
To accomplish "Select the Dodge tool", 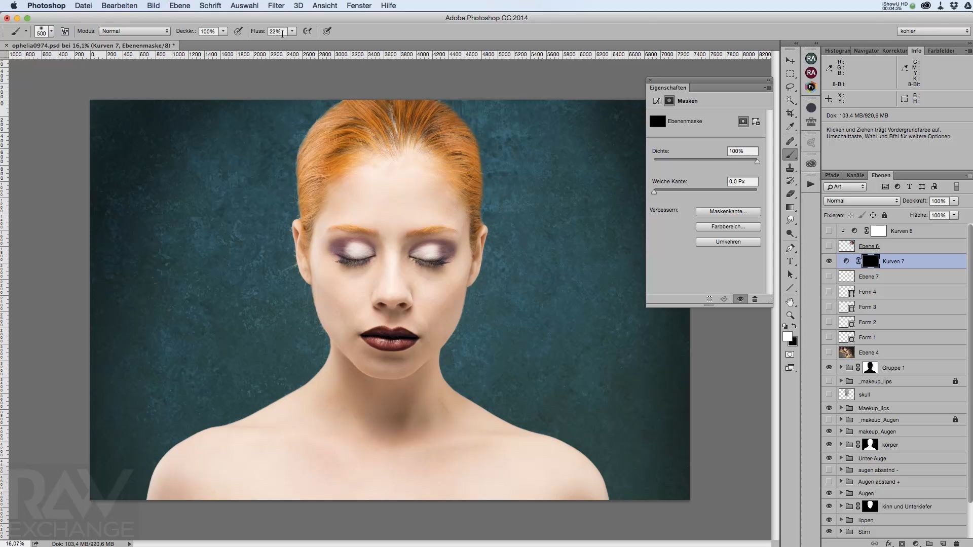I will pos(790,233).
